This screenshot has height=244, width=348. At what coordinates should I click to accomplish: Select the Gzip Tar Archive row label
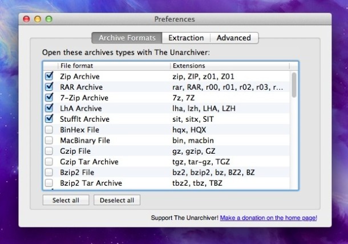tap(89, 162)
